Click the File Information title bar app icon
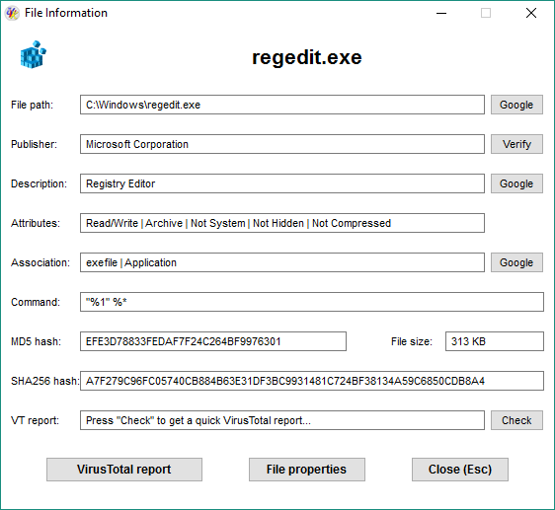 (x=12, y=13)
